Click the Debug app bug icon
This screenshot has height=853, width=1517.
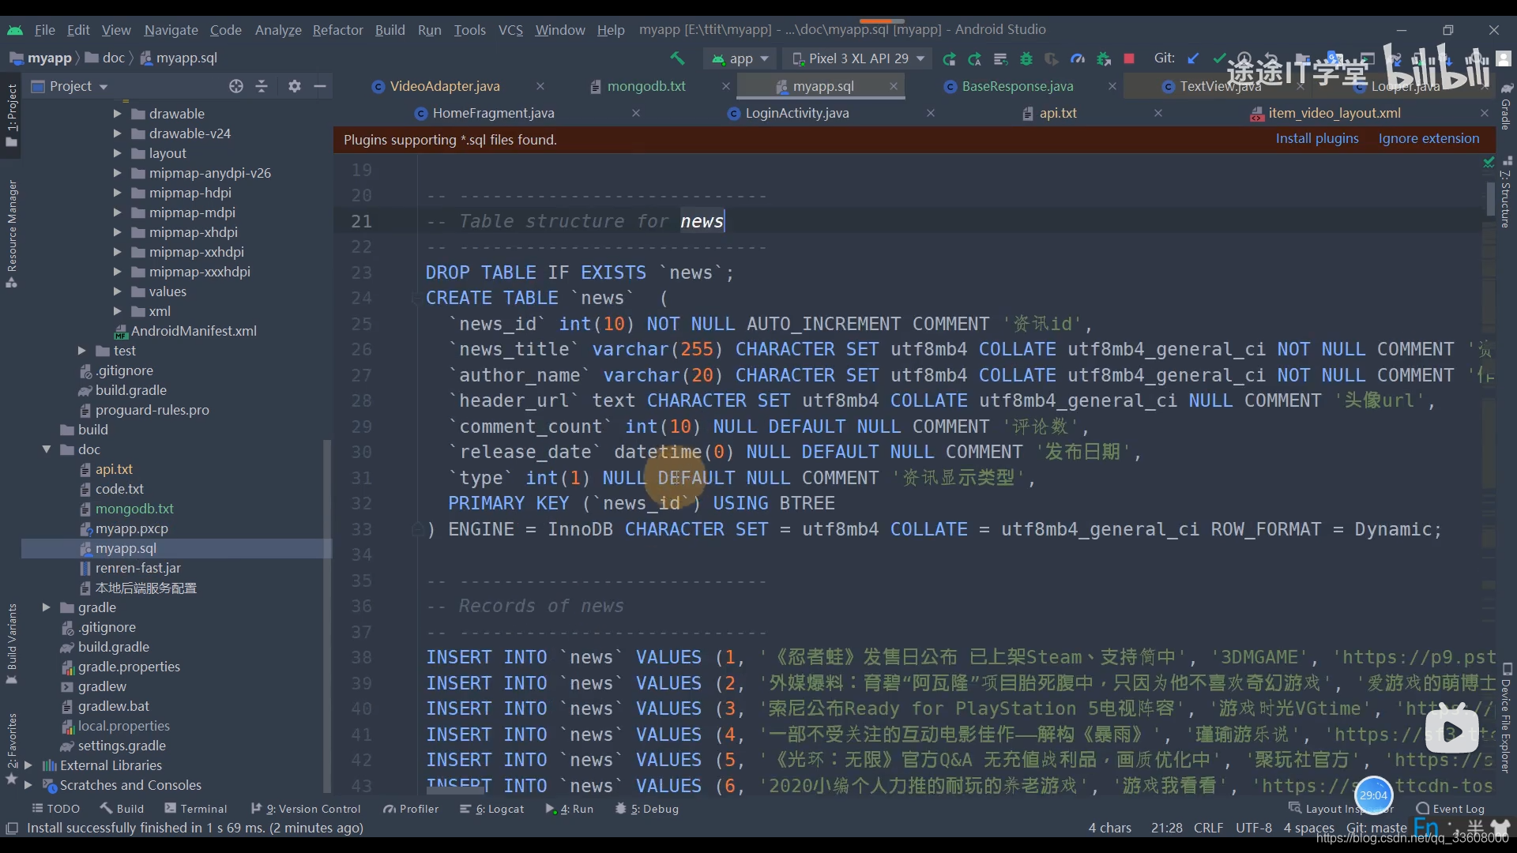point(1026,58)
